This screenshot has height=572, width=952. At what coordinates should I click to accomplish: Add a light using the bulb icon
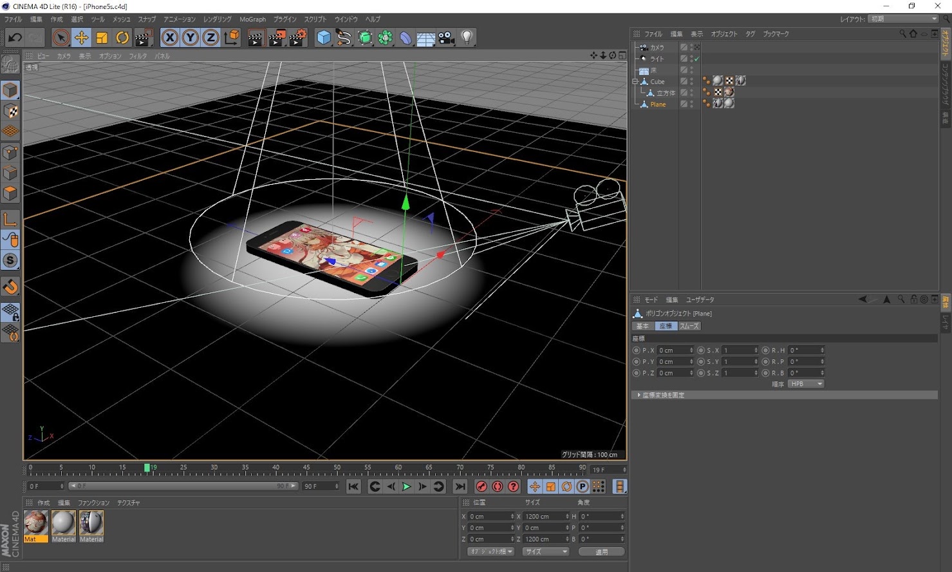tap(467, 38)
